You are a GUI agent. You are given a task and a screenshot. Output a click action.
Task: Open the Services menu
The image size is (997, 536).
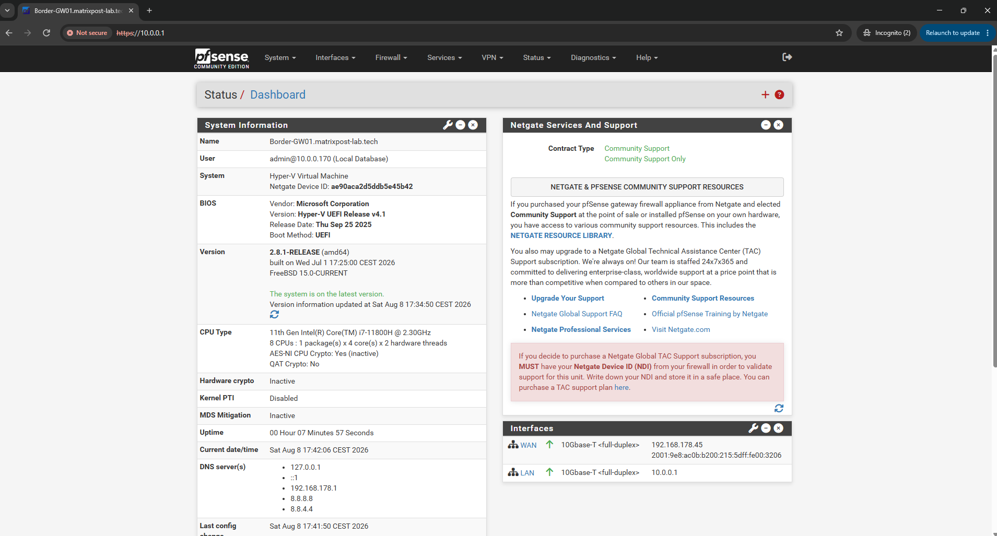click(x=444, y=57)
